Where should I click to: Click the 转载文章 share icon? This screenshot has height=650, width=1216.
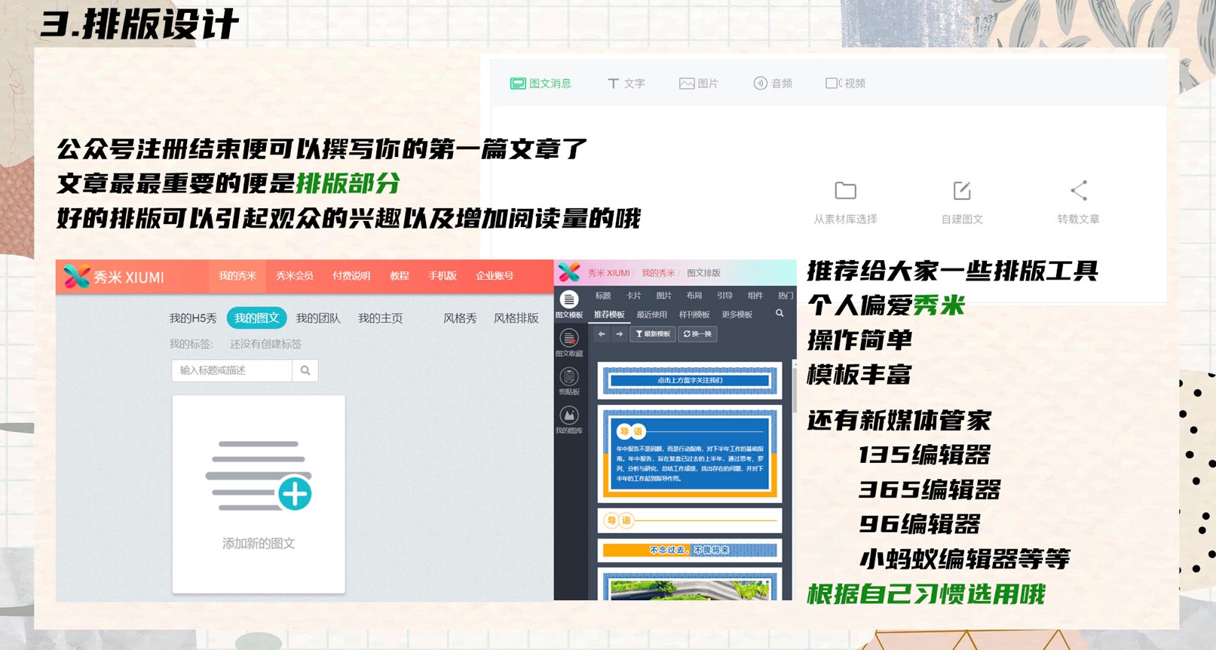pyautogui.click(x=1079, y=191)
